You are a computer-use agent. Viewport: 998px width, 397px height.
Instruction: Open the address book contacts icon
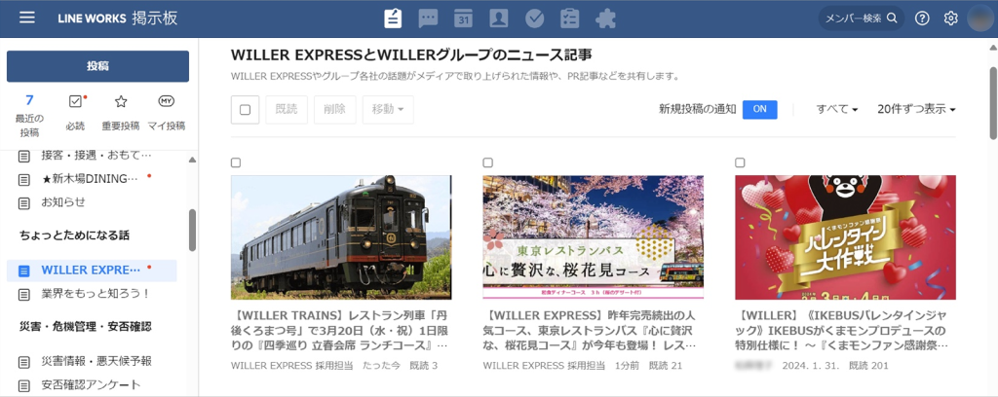[x=498, y=18]
